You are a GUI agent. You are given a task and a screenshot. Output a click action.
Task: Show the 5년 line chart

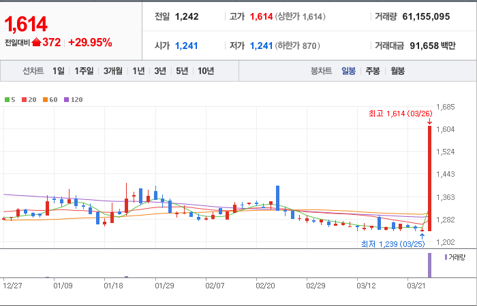pos(182,71)
